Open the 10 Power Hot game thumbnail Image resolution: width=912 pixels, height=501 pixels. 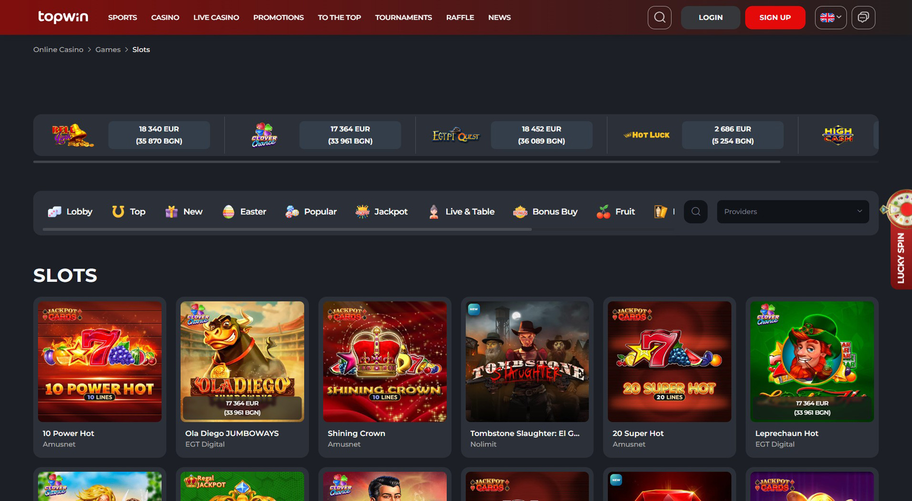click(100, 362)
